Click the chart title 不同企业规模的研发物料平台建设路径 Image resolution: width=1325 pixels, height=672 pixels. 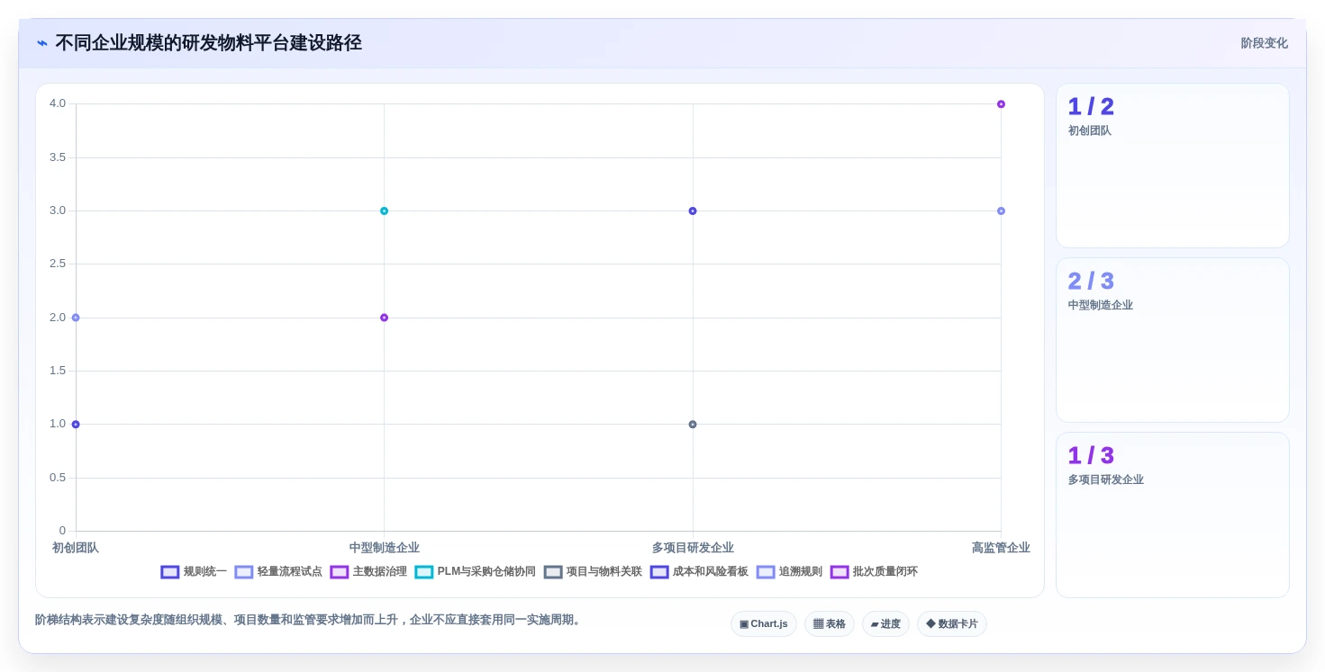pyautogui.click(x=209, y=43)
